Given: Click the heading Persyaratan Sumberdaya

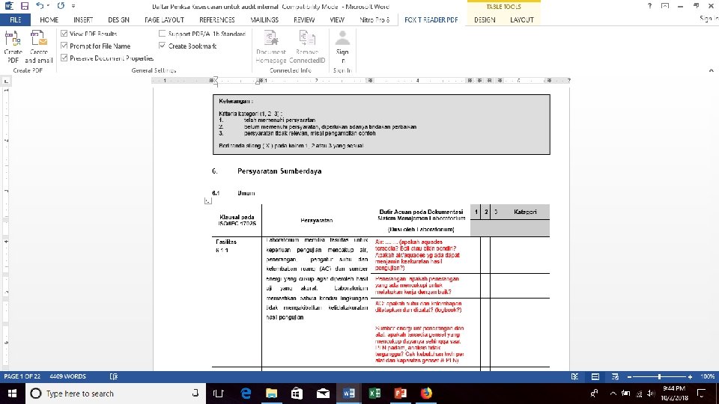Looking at the screenshot, I should click(279, 171).
